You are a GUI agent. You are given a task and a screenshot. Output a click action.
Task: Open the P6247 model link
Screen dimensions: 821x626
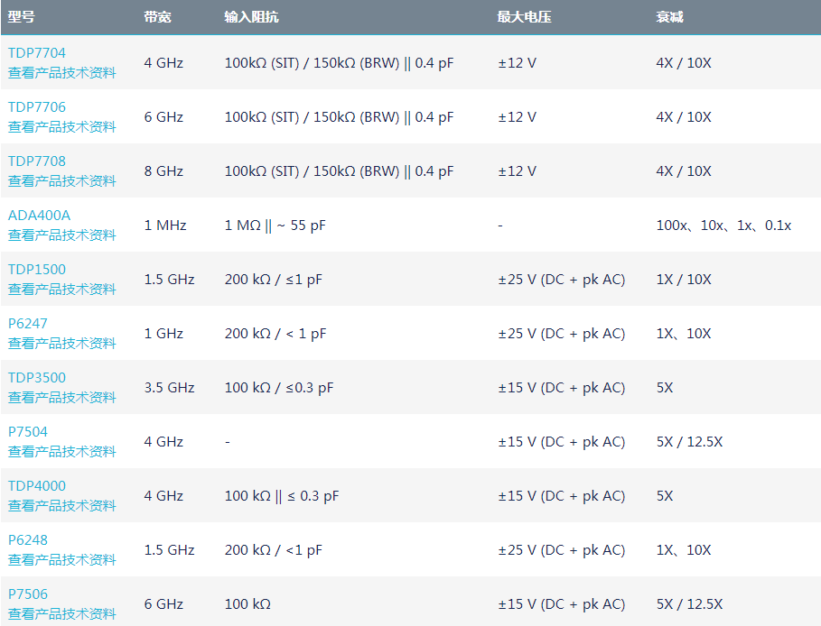point(28,323)
